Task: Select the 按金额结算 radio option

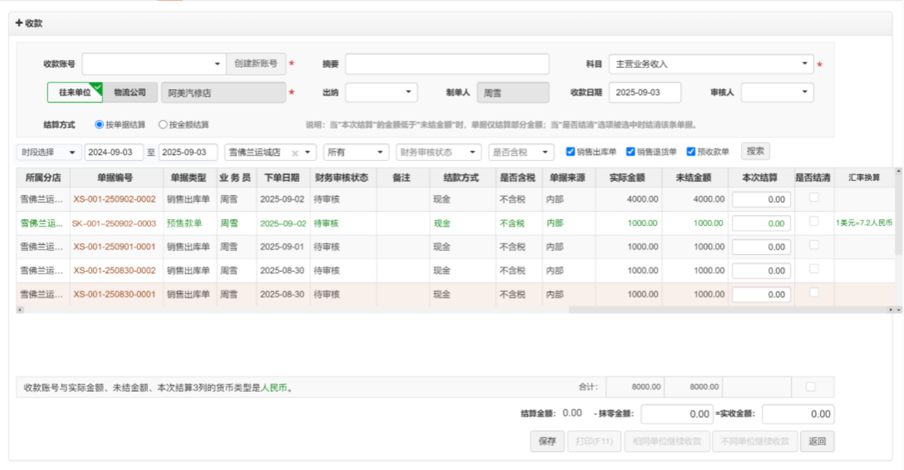Action: pyautogui.click(x=163, y=124)
